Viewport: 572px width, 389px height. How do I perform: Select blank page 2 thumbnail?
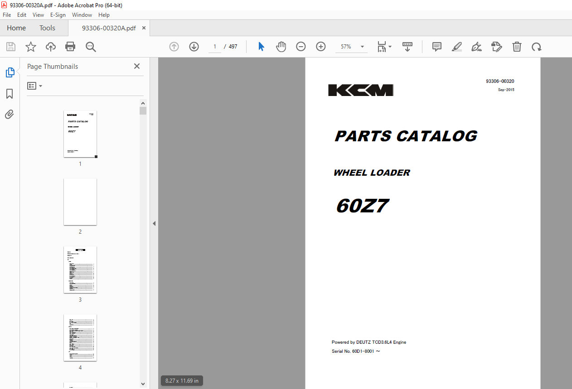pyautogui.click(x=80, y=202)
